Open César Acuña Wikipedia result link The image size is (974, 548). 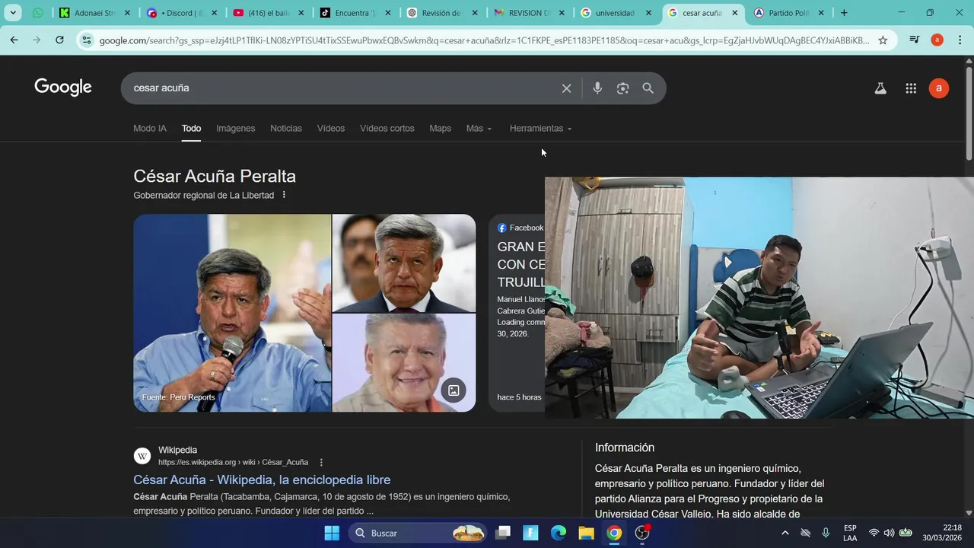pos(262,479)
